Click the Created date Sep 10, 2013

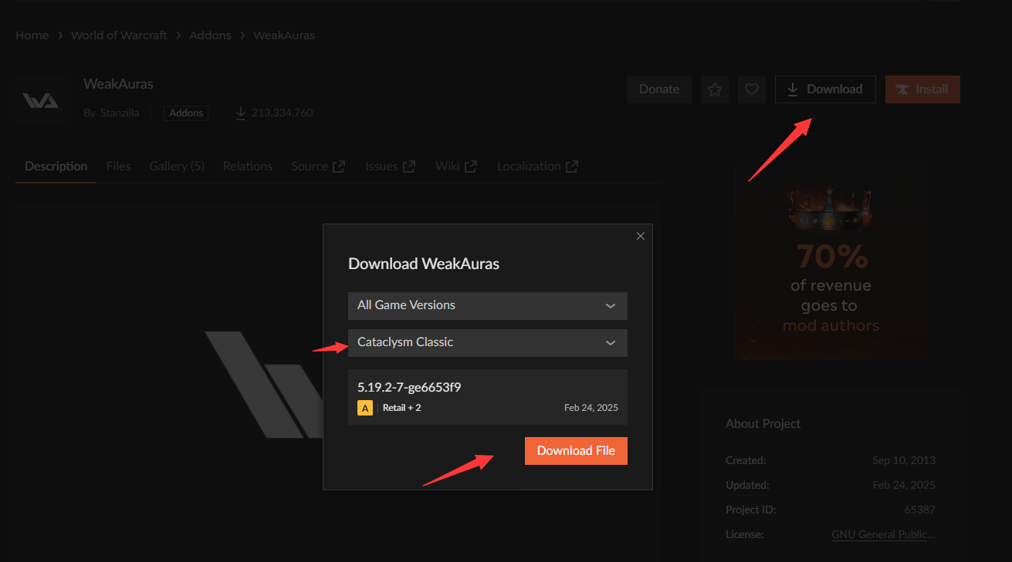tap(904, 460)
